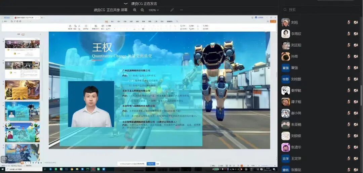The height and width of the screenshot is (173, 363).
Task: Toggle camera for participant 李雨欣
Action: (x=356, y=34)
